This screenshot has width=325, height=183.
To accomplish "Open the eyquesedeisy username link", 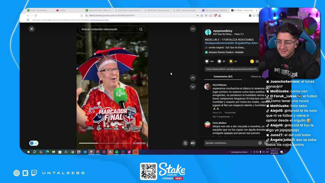I will coord(223,31).
